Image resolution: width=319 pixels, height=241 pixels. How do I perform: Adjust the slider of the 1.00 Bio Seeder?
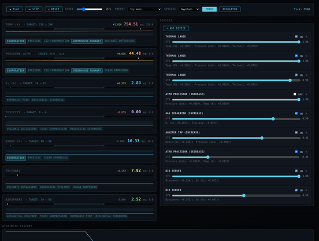[236, 176]
